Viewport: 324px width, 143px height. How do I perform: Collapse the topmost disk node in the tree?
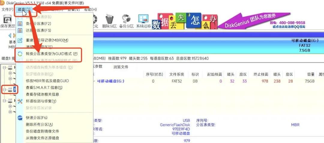(4, 67)
